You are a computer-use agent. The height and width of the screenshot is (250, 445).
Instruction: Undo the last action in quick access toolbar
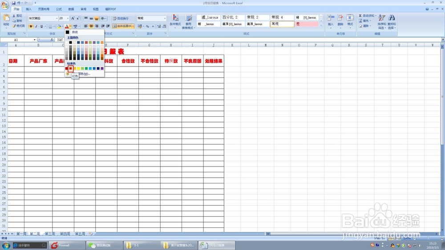(18, 3)
